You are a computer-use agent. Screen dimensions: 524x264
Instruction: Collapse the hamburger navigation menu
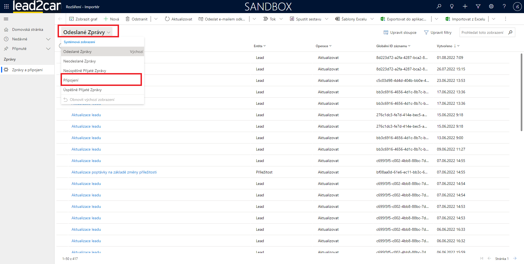tap(6, 19)
